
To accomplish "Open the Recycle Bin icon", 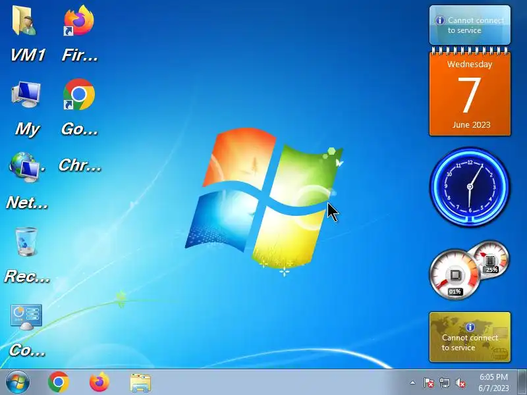I will point(26,242).
